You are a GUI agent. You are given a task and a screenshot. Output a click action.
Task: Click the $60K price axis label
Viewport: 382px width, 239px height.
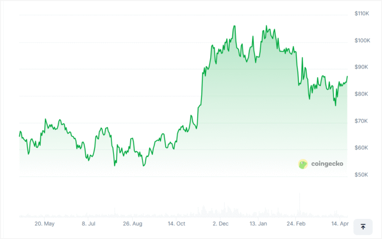pyautogui.click(x=361, y=147)
